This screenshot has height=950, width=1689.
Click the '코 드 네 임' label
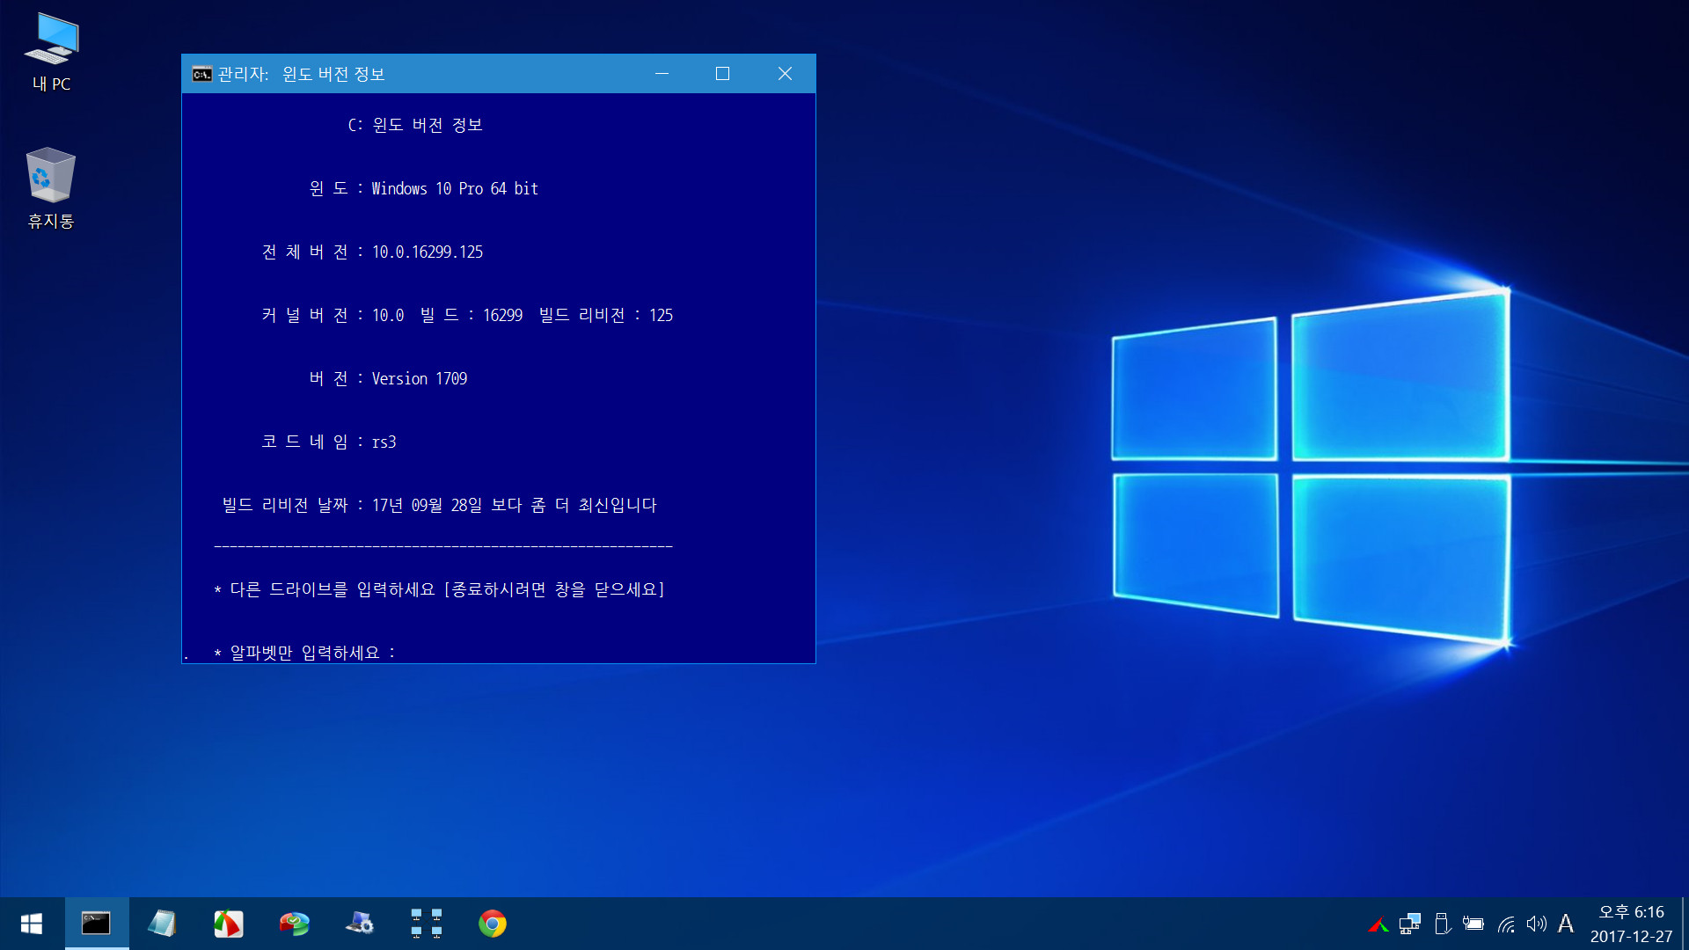tap(305, 442)
